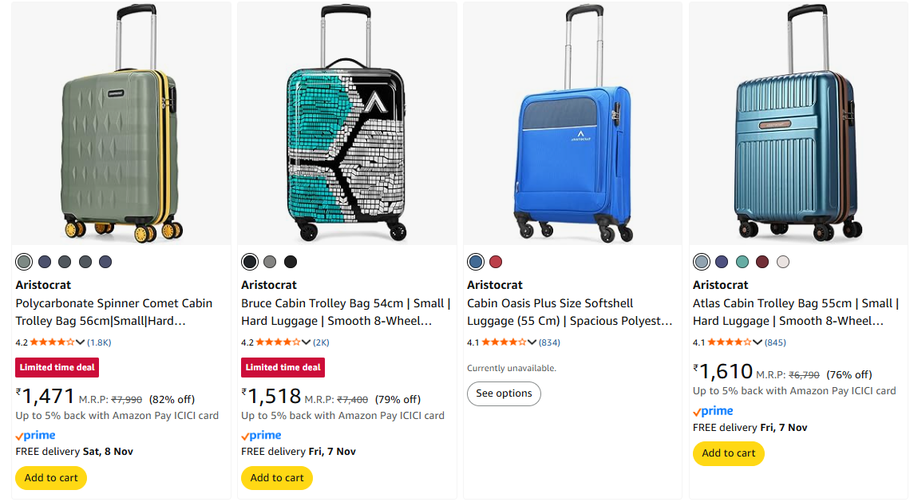Screen dimensions: 910x502
Task: Select the red swatch for Cabin Oasis luggage
Action: coord(496,262)
